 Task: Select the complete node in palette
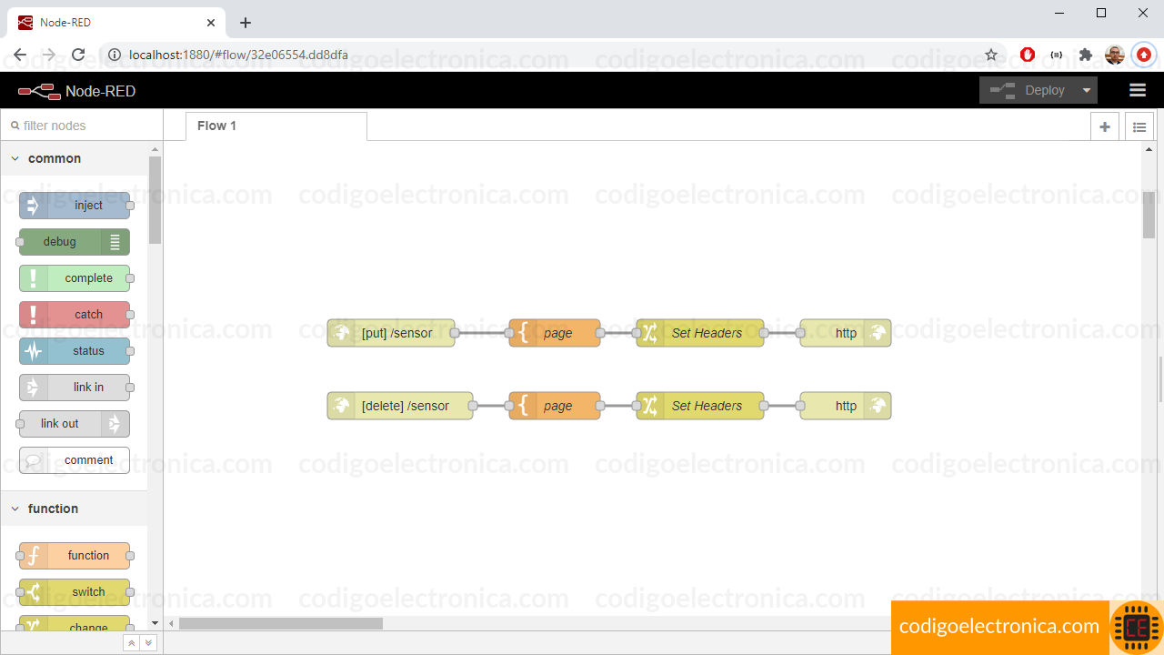pos(75,278)
